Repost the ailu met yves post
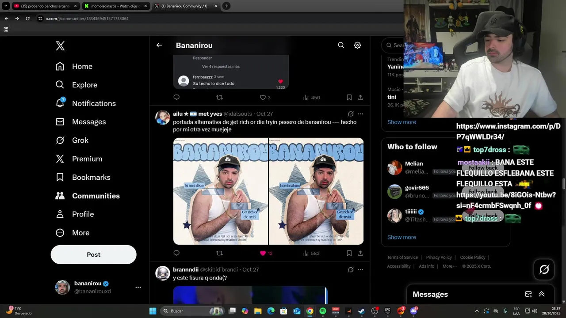566x318 pixels. [219, 253]
